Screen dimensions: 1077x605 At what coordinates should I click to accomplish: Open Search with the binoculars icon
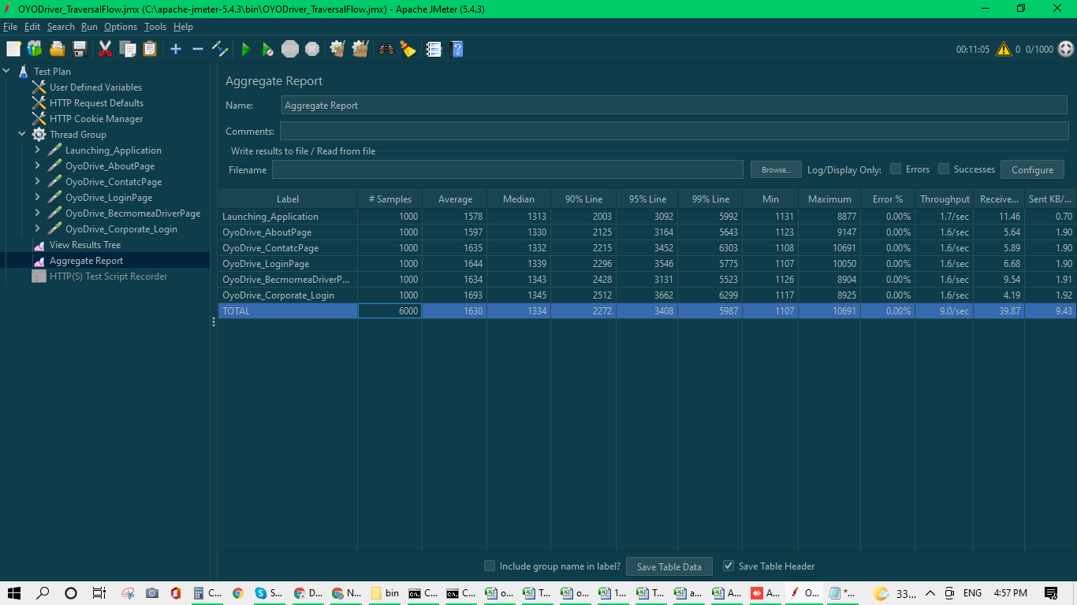point(386,49)
